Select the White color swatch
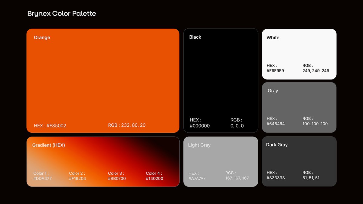Screen dimensions: 363x204 pos(299,54)
